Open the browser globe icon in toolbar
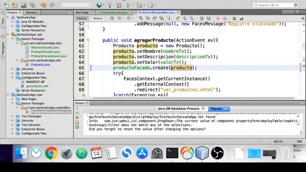The image size is (306, 172). click(99, 5)
